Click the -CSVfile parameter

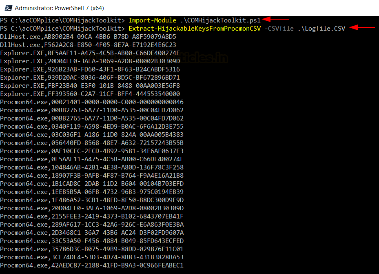click(279, 29)
